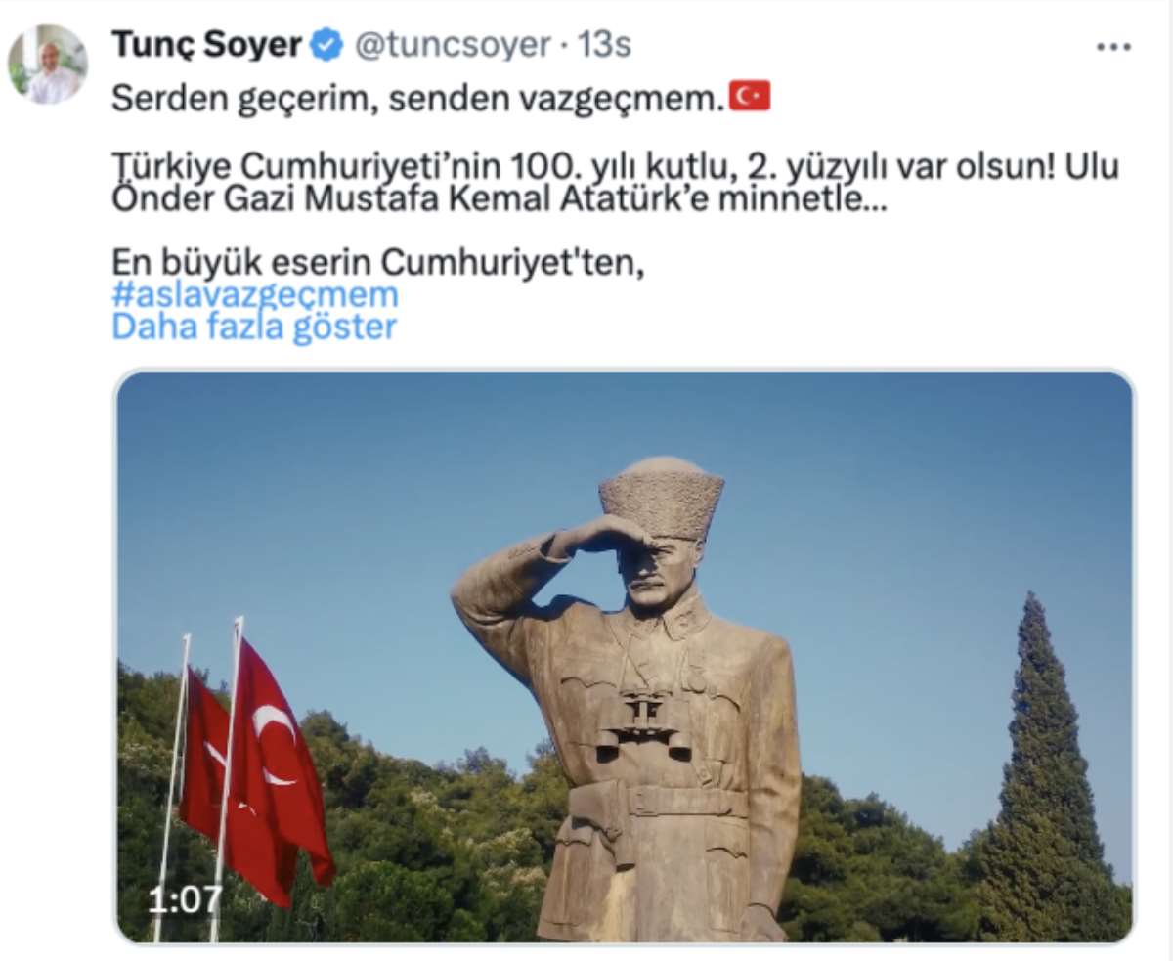This screenshot has width=1173, height=961.
Task: Click the statue's binoculars in the video
Action: coord(643,723)
